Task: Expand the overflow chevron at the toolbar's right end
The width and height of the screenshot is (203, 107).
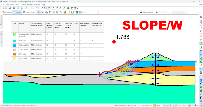Action: click(199, 12)
